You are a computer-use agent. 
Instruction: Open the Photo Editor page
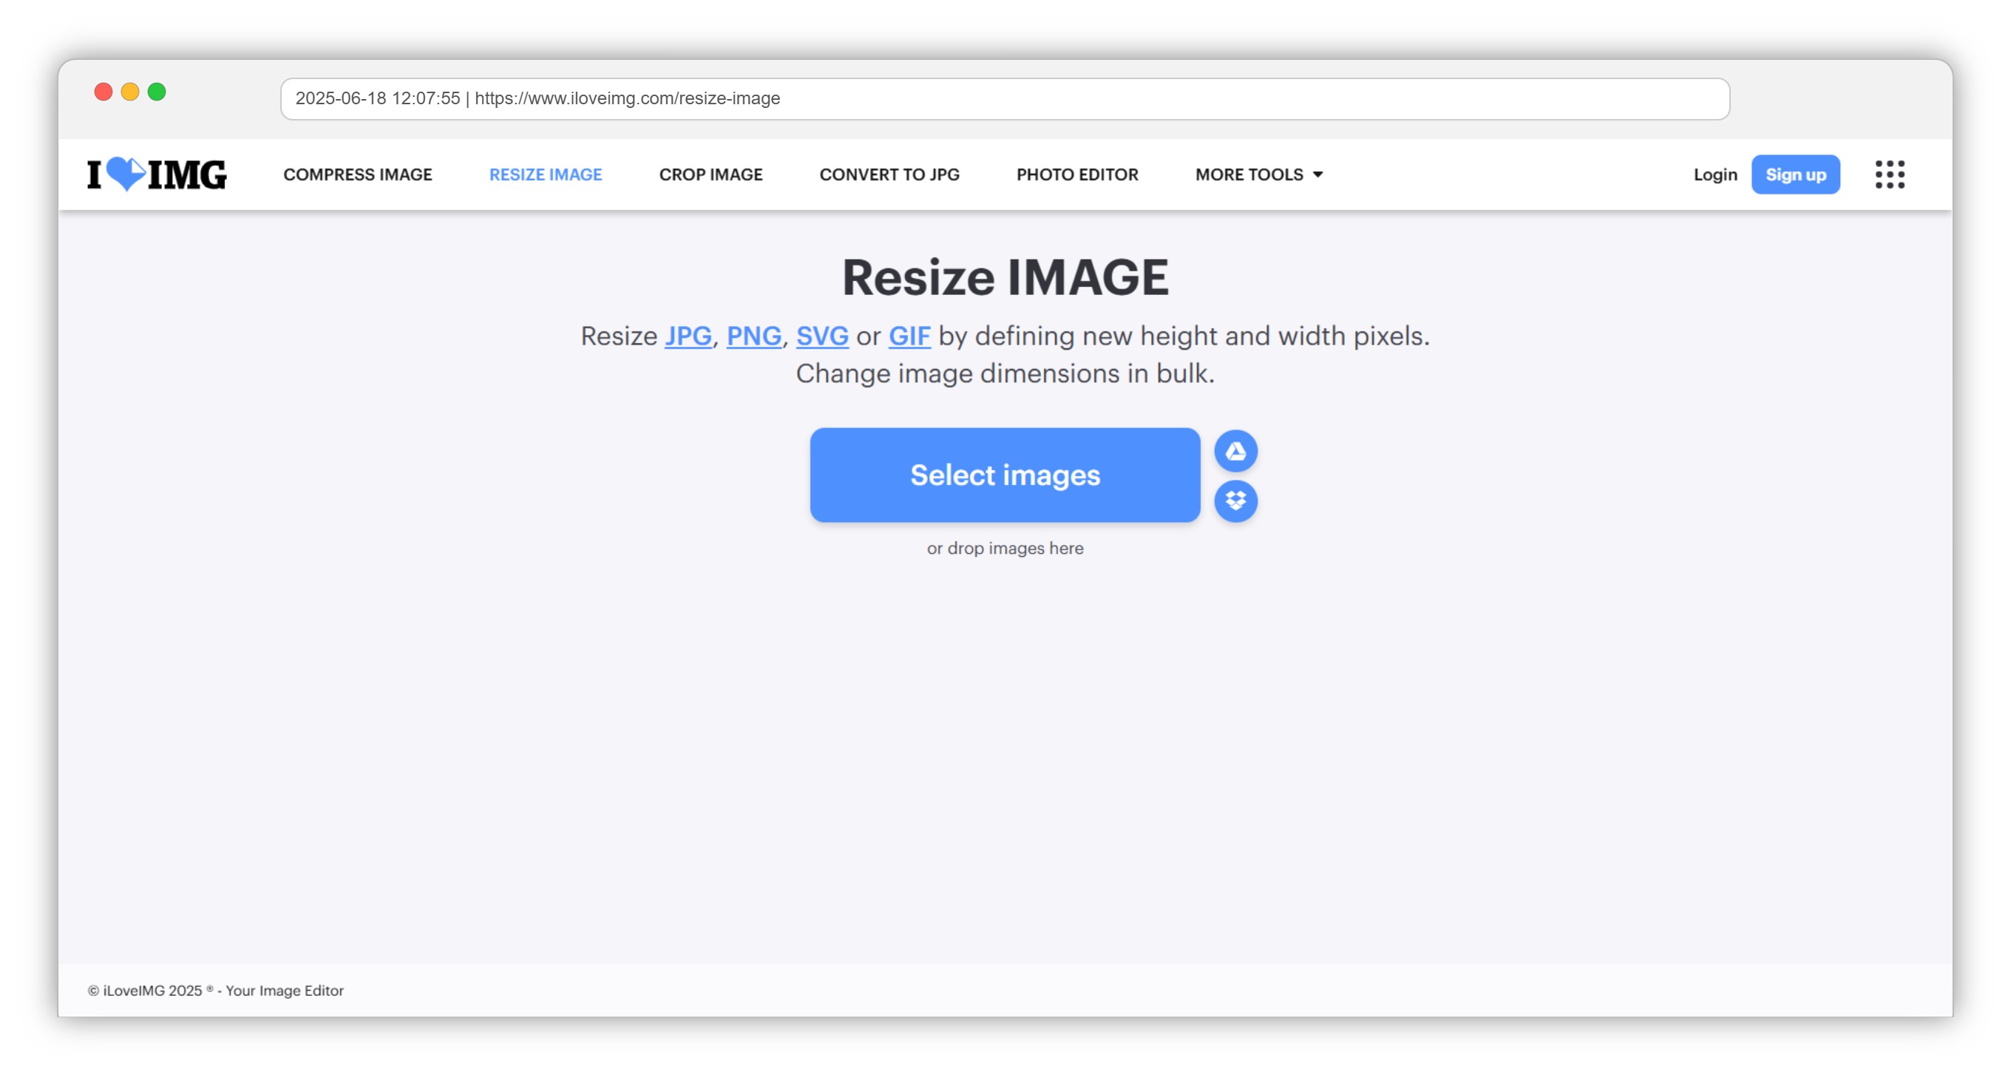pos(1076,174)
